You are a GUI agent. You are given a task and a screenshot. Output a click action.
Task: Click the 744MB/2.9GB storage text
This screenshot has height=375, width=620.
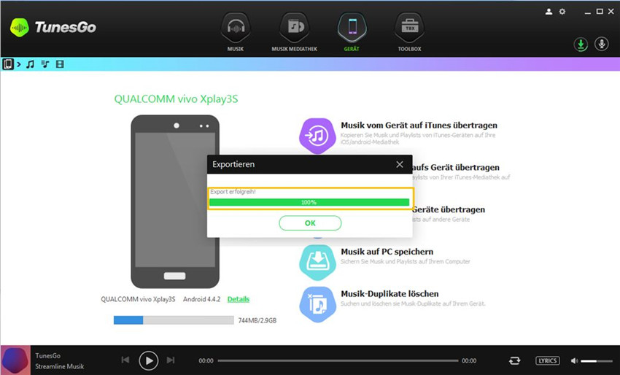tap(257, 320)
